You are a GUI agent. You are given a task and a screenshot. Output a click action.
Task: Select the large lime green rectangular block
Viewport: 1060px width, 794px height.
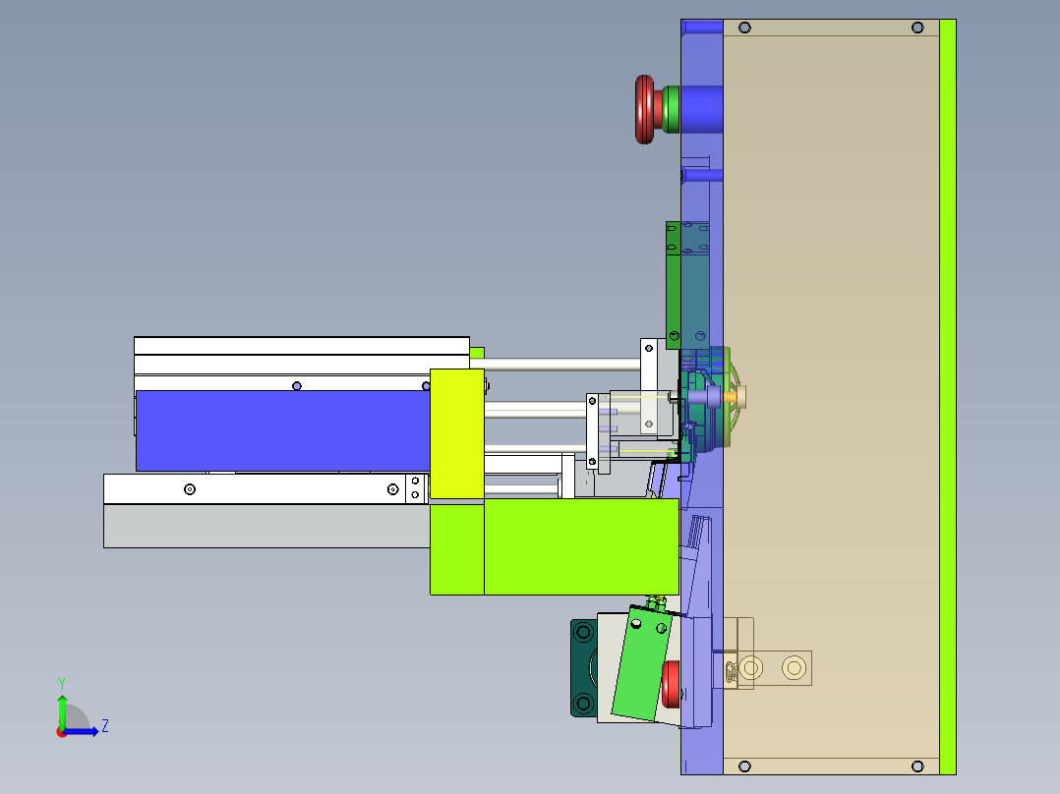[581, 546]
